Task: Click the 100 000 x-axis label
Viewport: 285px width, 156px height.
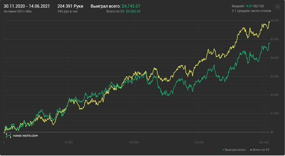Action: [134, 143]
